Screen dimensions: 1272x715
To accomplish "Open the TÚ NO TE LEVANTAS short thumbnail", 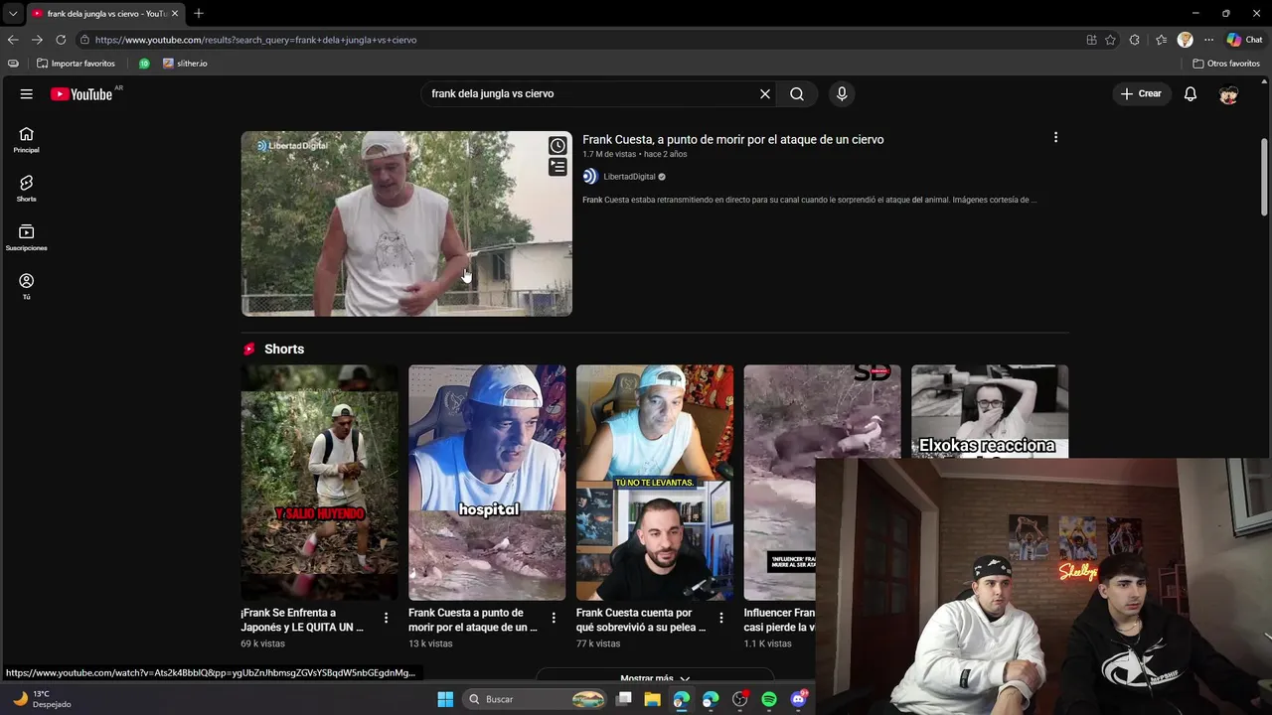I will pos(655,483).
